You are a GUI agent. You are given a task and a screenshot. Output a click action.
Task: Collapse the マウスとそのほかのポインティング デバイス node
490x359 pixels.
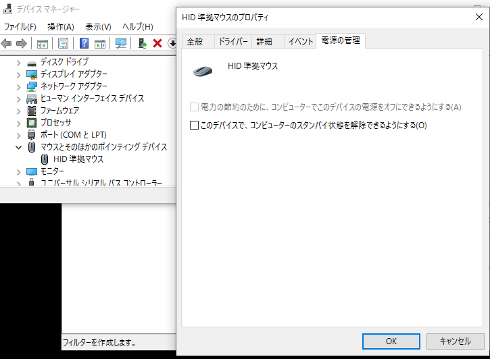click(19, 147)
